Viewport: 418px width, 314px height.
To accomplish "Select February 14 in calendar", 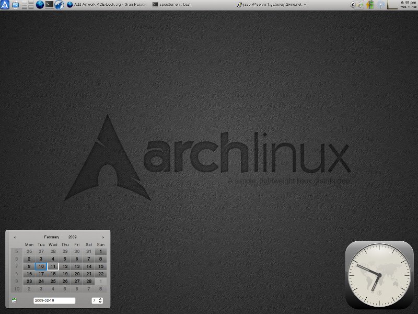I will (x=89, y=266).
